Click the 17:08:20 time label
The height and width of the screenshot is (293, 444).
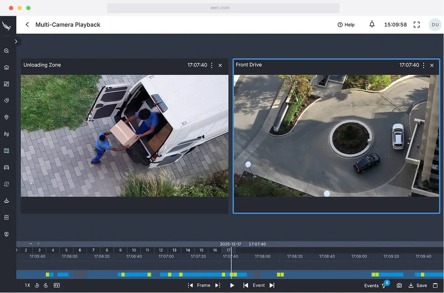click(295, 256)
